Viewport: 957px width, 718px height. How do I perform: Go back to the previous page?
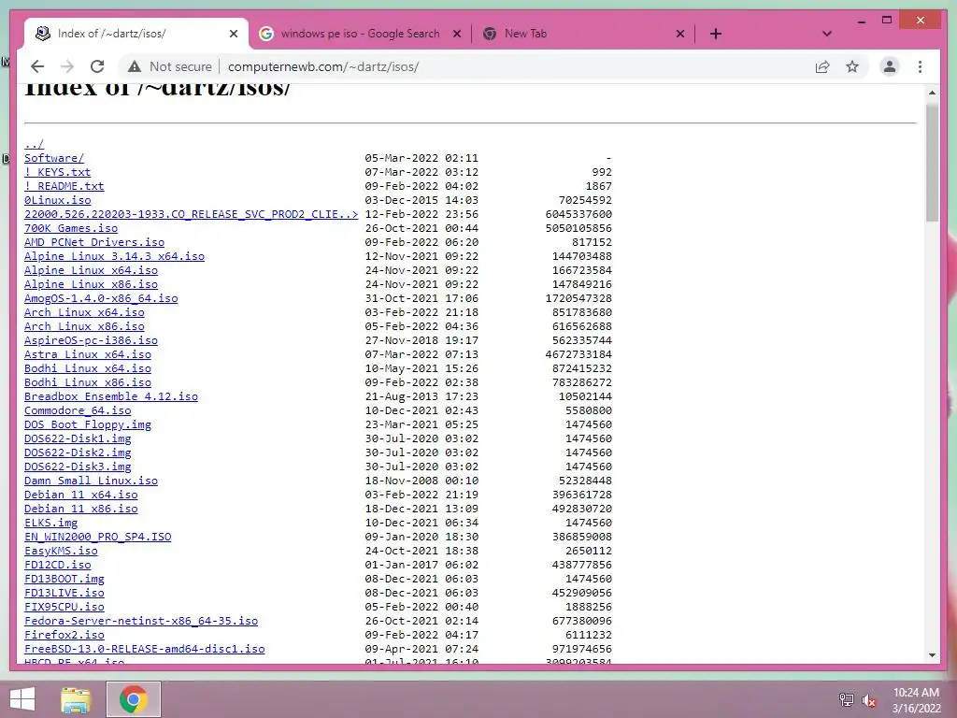pos(37,66)
